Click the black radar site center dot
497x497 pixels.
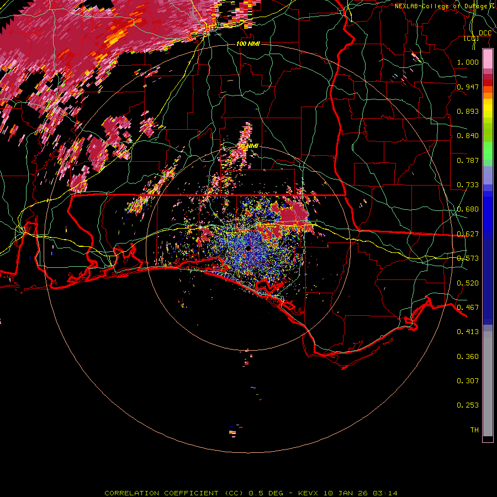coord(248,249)
